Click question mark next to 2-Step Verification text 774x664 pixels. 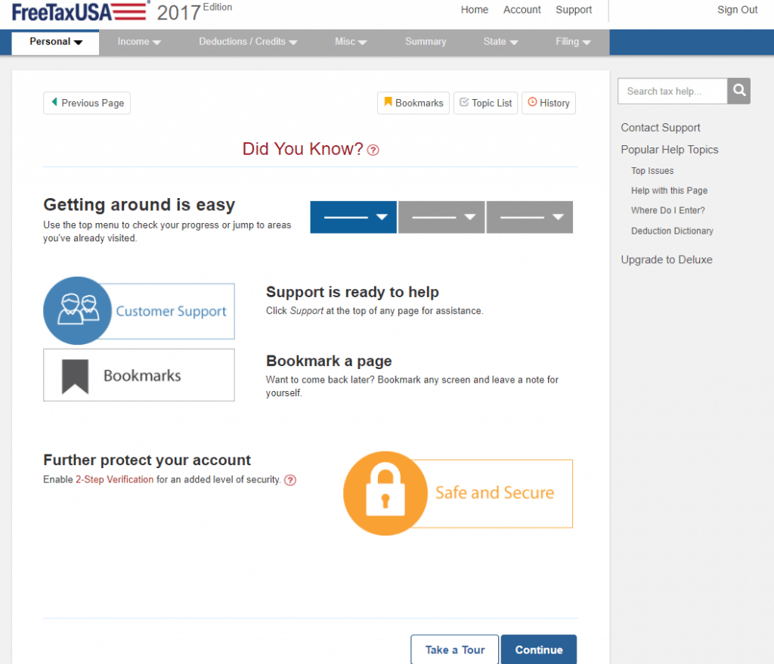tap(289, 479)
